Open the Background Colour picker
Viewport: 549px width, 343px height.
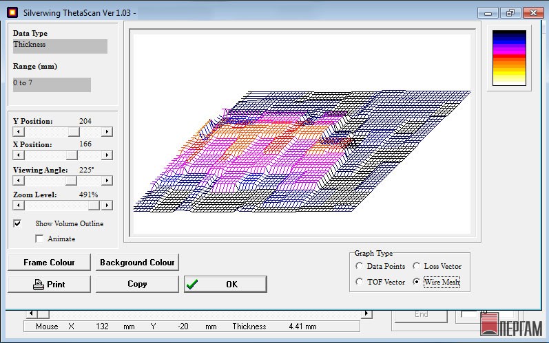(x=137, y=262)
